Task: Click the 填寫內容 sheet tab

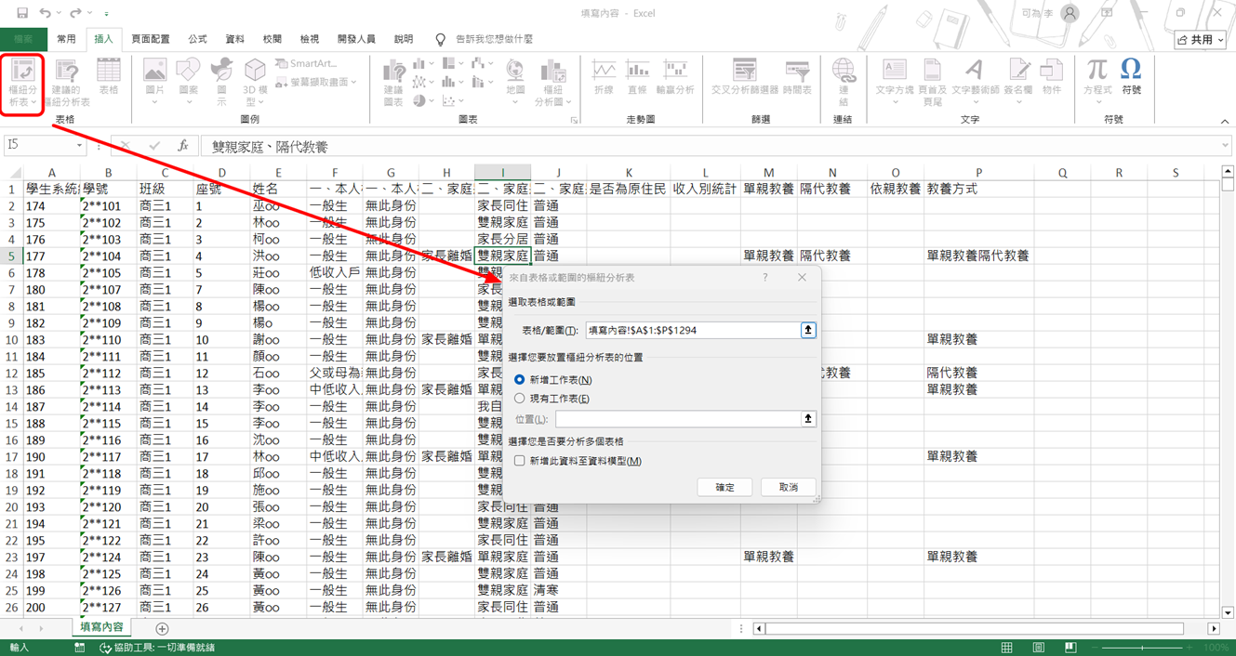Action: tap(101, 627)
